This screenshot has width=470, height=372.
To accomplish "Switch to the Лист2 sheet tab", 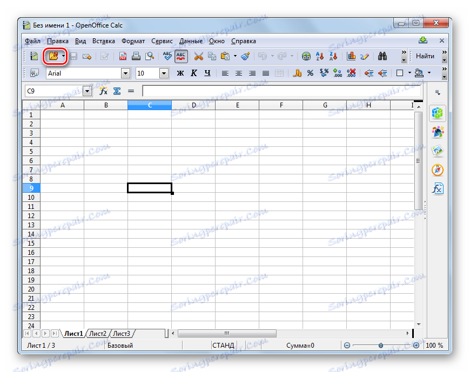I will point(98,333).
